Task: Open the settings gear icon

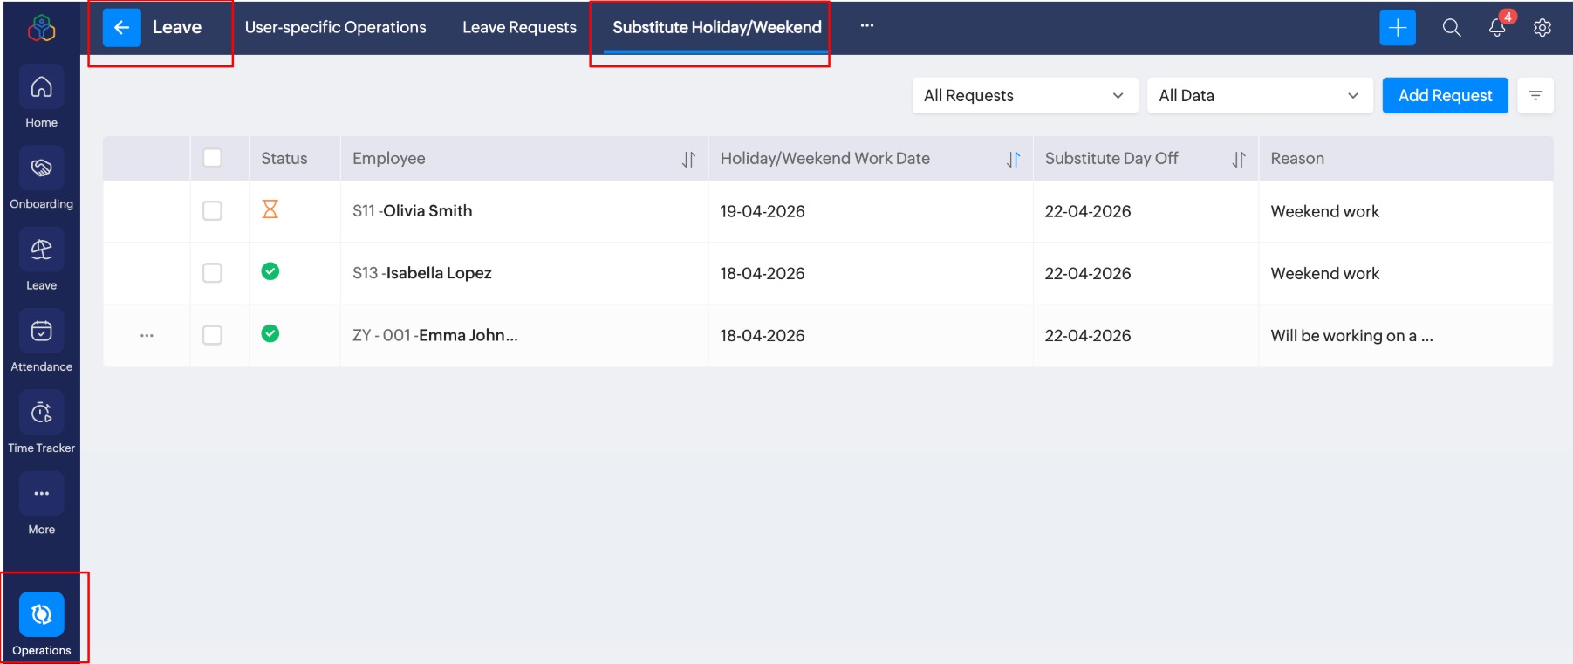Action: (x=1542, y=28)
